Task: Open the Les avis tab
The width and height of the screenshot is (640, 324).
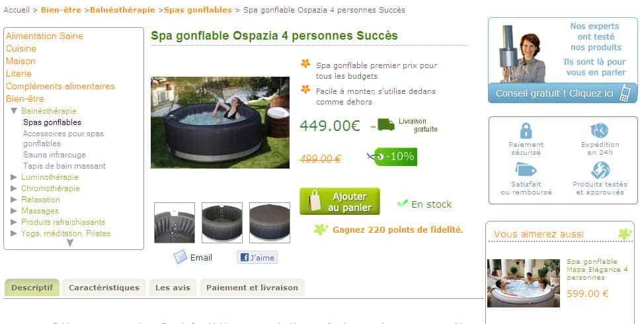Action: click(x=173, y=288)
